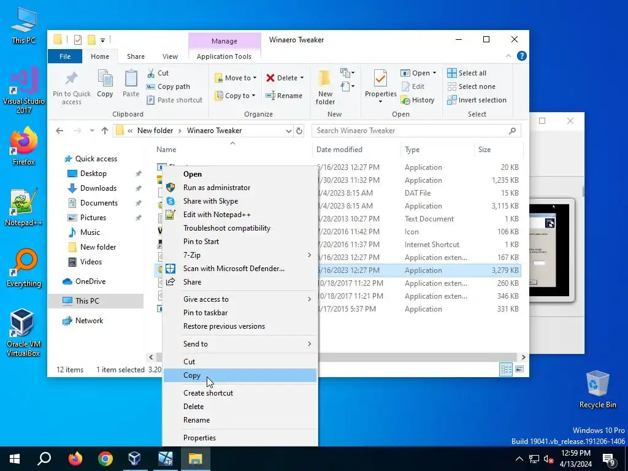Switch to Details view icon
This screenshot has width=628, height=471.
click(506, 369)
